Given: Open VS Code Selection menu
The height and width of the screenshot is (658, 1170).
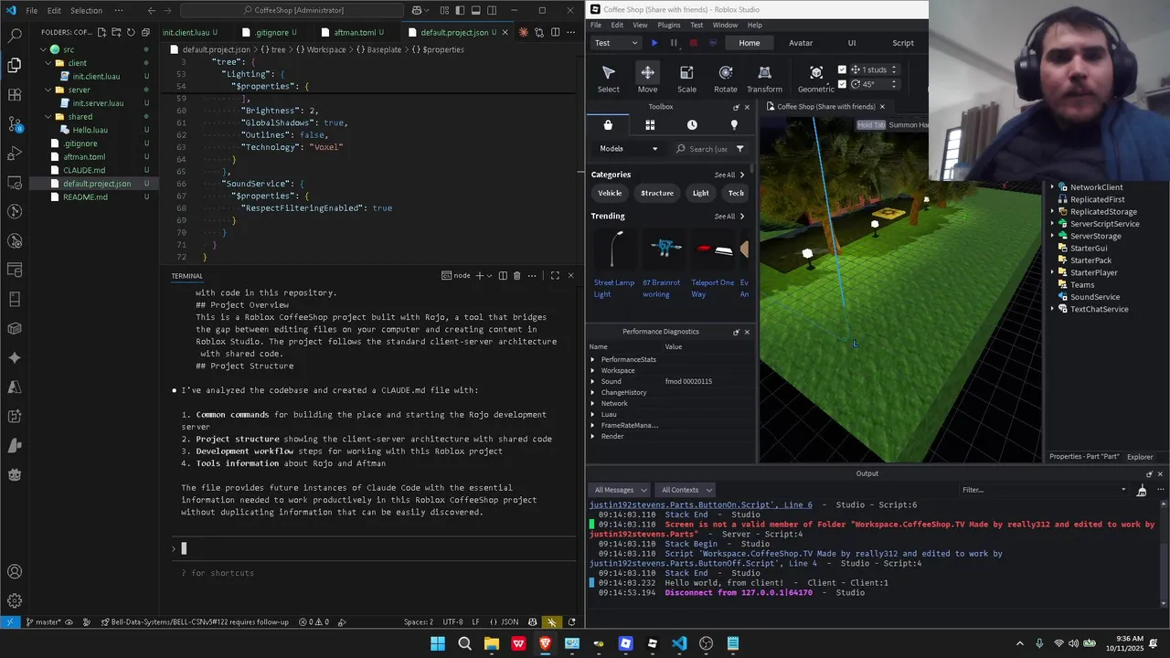Looking at the screenshot, I should click(86, 10).
